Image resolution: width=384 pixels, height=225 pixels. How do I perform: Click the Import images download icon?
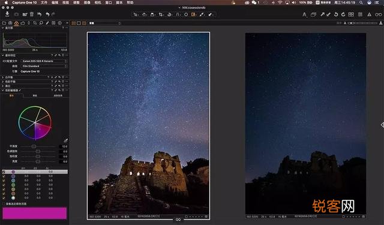(7, 14)
